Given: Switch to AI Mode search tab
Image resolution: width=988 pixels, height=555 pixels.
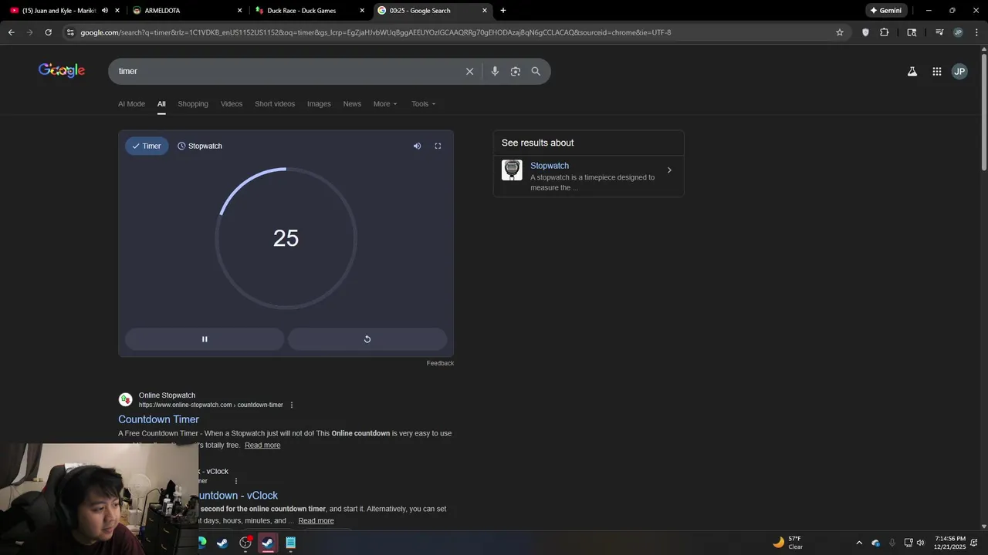Looking at the screenshot, I should (131, 104).
